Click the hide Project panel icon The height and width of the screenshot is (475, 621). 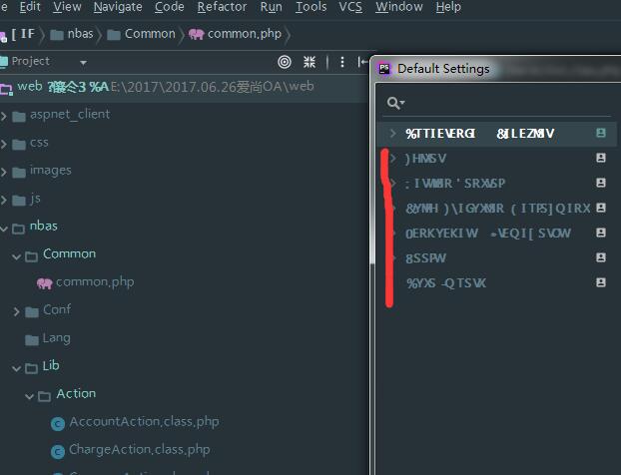[362, 62]
